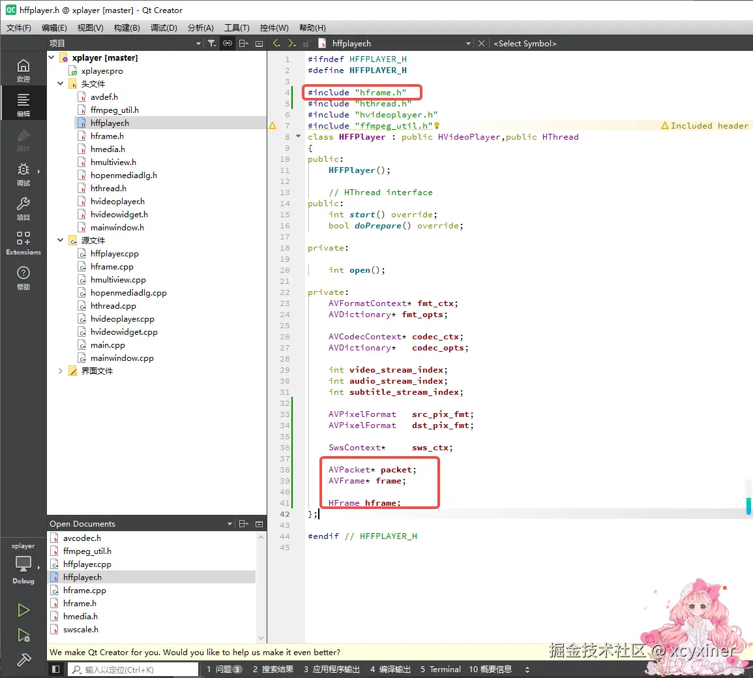
Task: Start debugging with the Run Debug icon
Action: tap(23, 636)
